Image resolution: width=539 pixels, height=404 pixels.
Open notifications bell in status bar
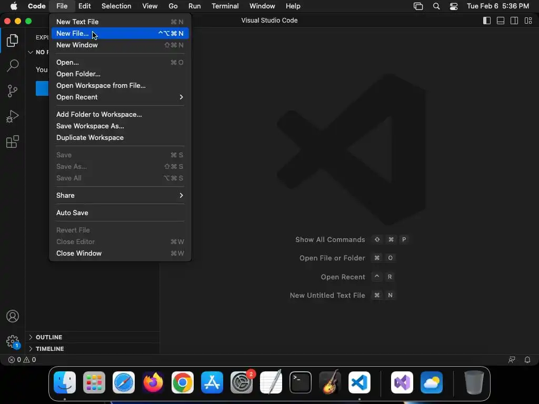click(527, 360)
